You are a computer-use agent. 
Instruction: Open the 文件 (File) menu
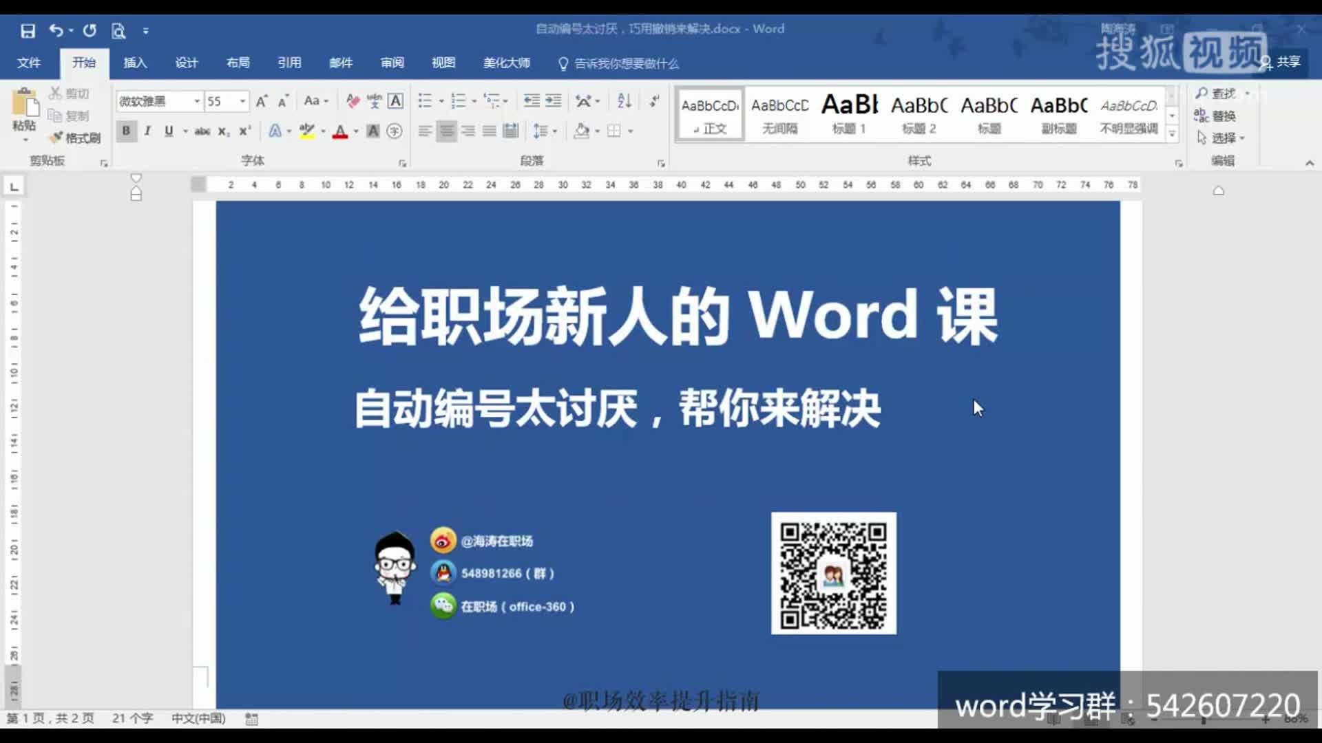(x=28, y=63)
